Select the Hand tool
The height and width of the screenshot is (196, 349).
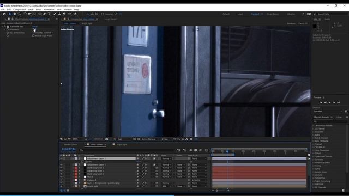click(x=15, y=14)
